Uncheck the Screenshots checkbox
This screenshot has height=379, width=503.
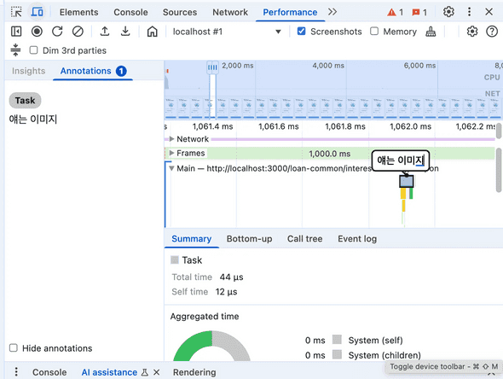(x=301, y=31)
